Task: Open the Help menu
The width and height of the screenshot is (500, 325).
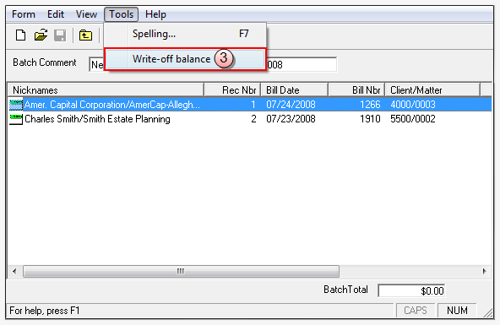Action: [155, 14]
